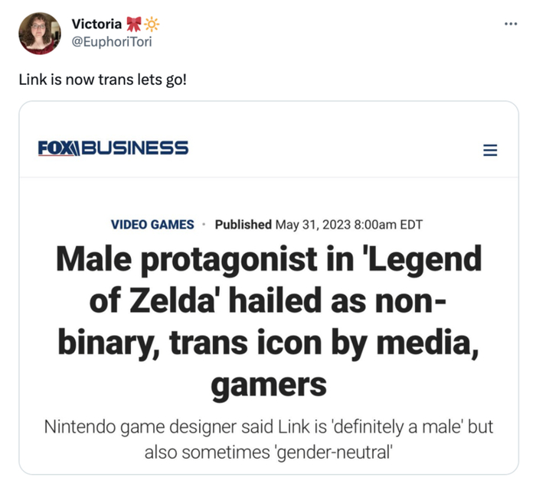Click the 'gender-neutral' subheadline line
The image size is (536, 484).
[268, 451]
